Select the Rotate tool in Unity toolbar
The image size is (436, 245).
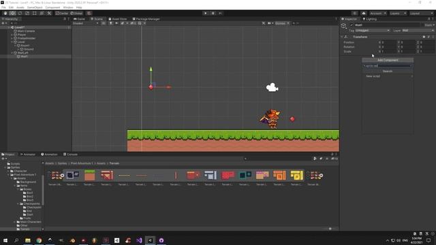tap(20, 14)
